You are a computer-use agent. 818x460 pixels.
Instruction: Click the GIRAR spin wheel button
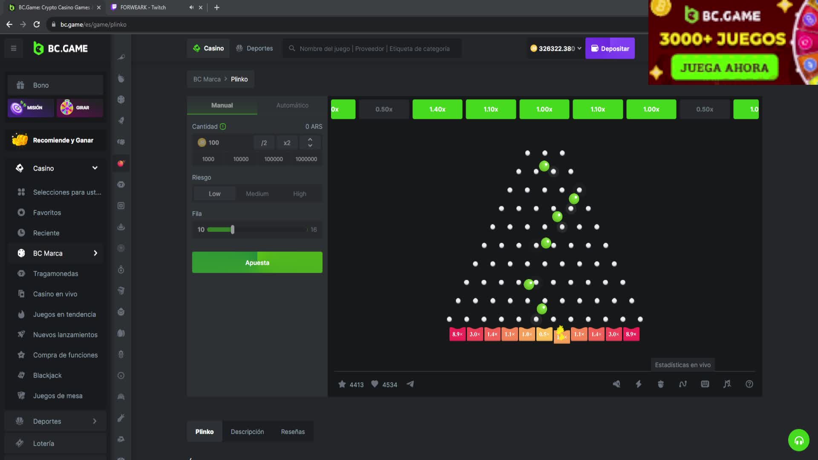point(80,108)
